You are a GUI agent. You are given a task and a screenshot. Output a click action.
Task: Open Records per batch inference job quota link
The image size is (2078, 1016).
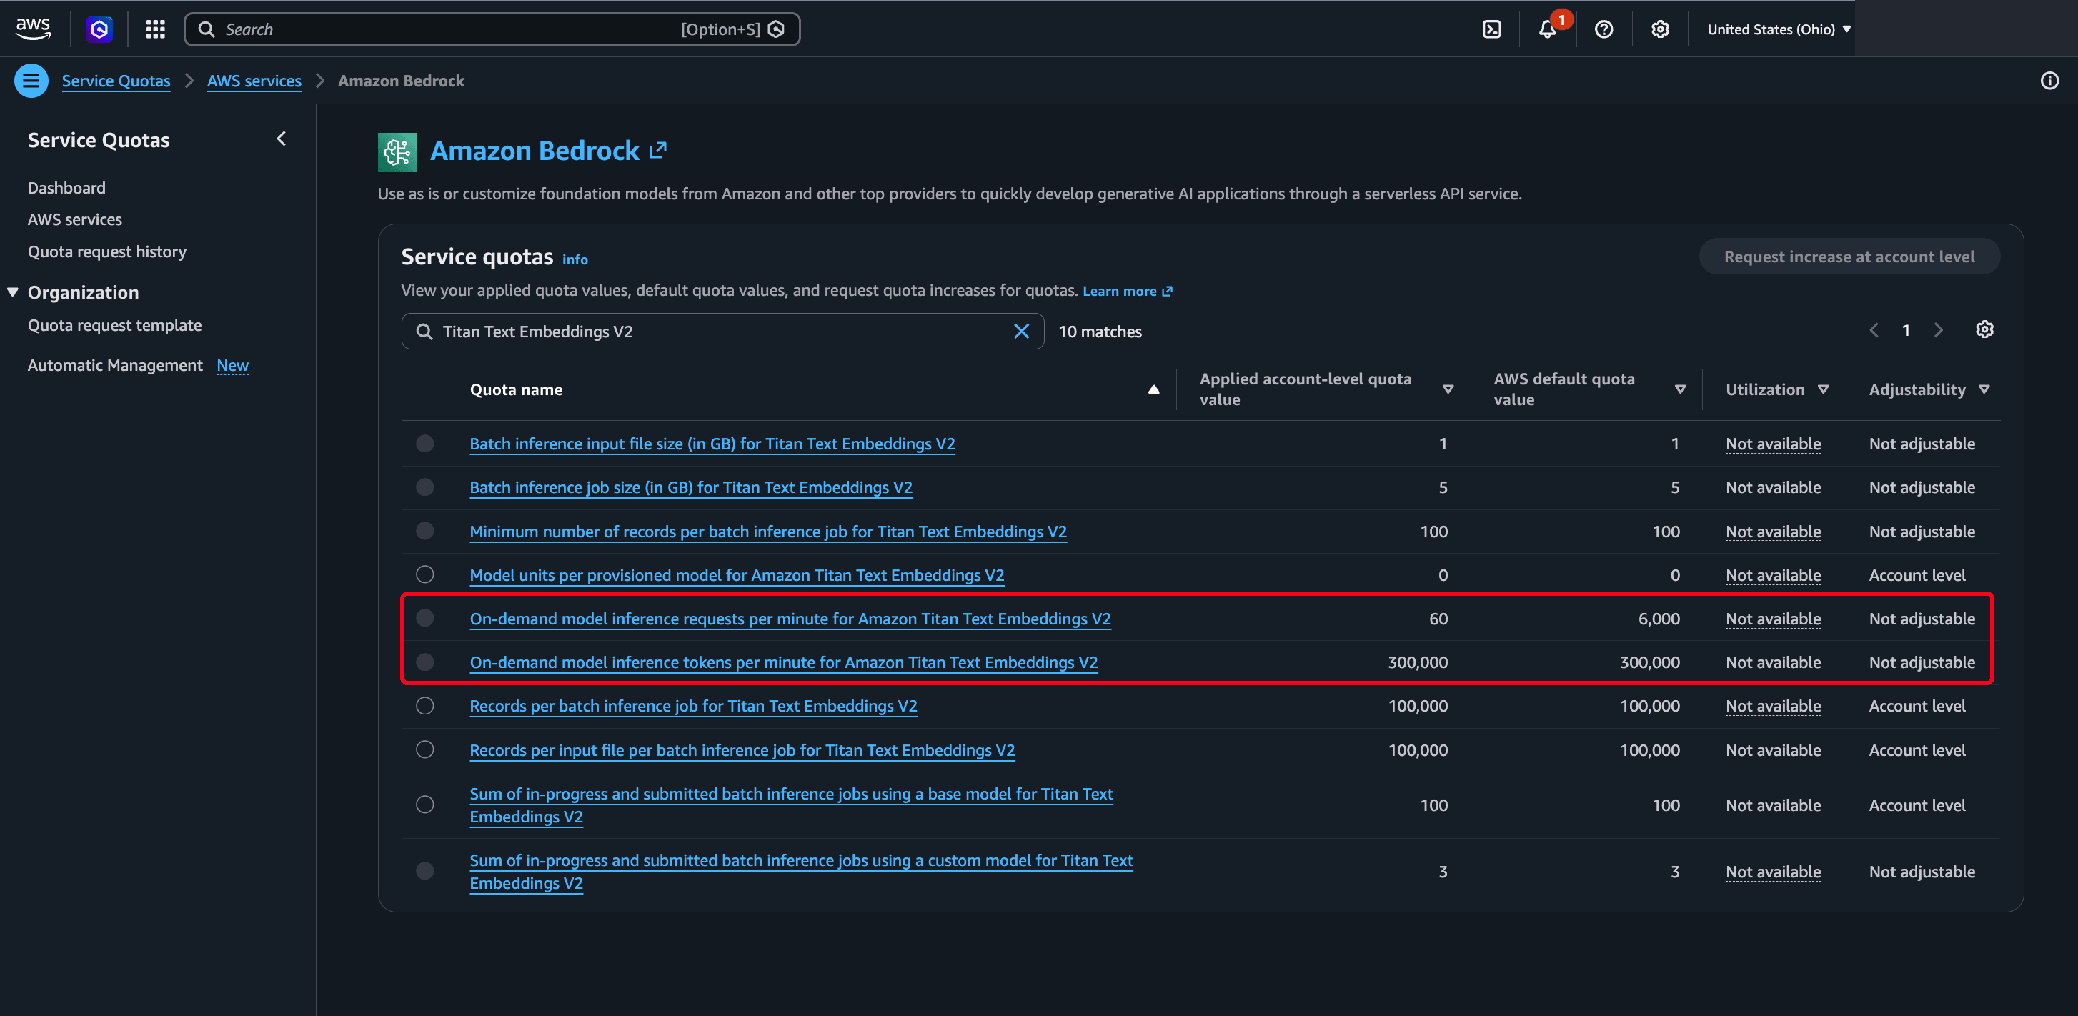click(x=693, y=706)
